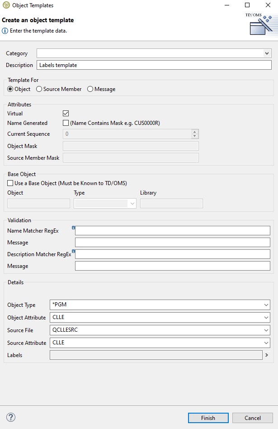Open the Source File dropdown list
The width and height of the screenshot is (278, 429).
(x=266, y=330)
